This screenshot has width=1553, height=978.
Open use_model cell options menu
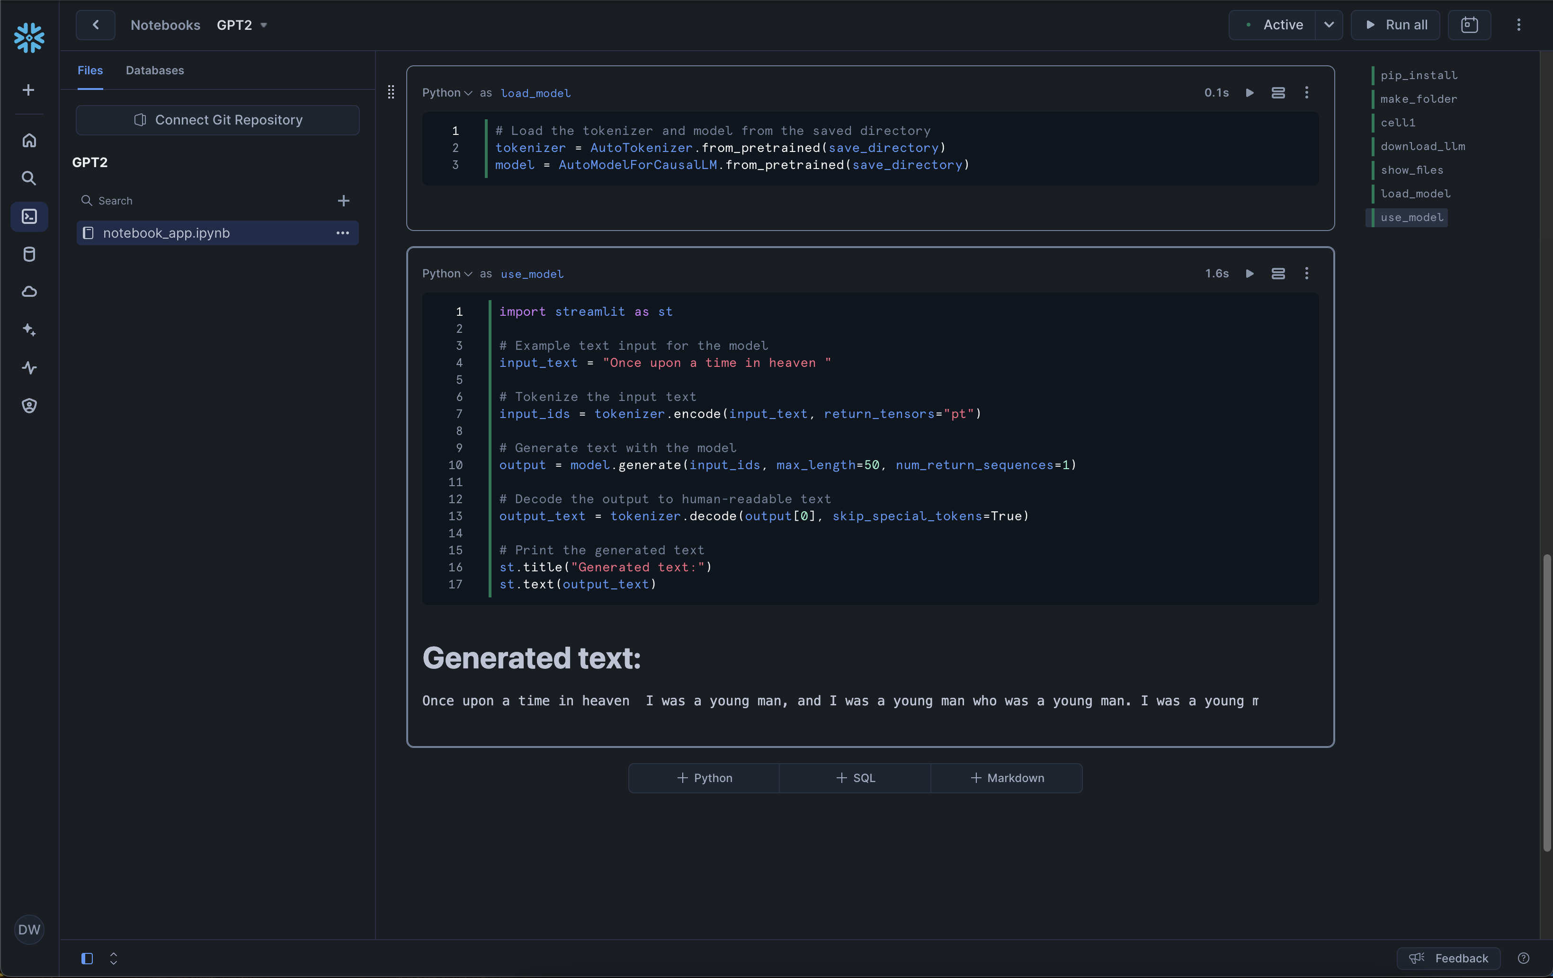1307,273
